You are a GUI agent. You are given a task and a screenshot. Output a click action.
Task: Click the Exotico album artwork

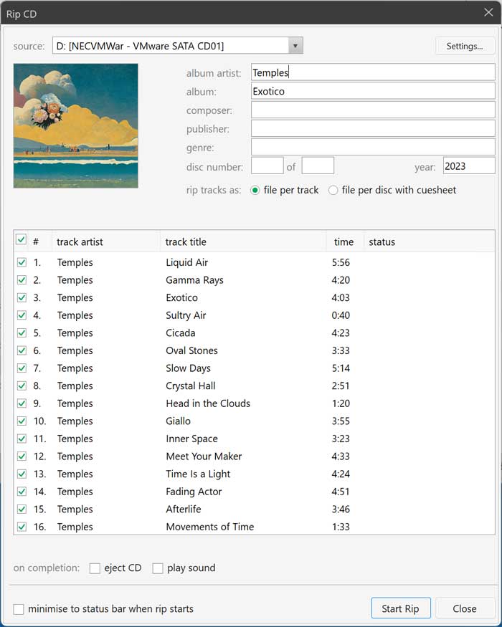click(76, 126)
